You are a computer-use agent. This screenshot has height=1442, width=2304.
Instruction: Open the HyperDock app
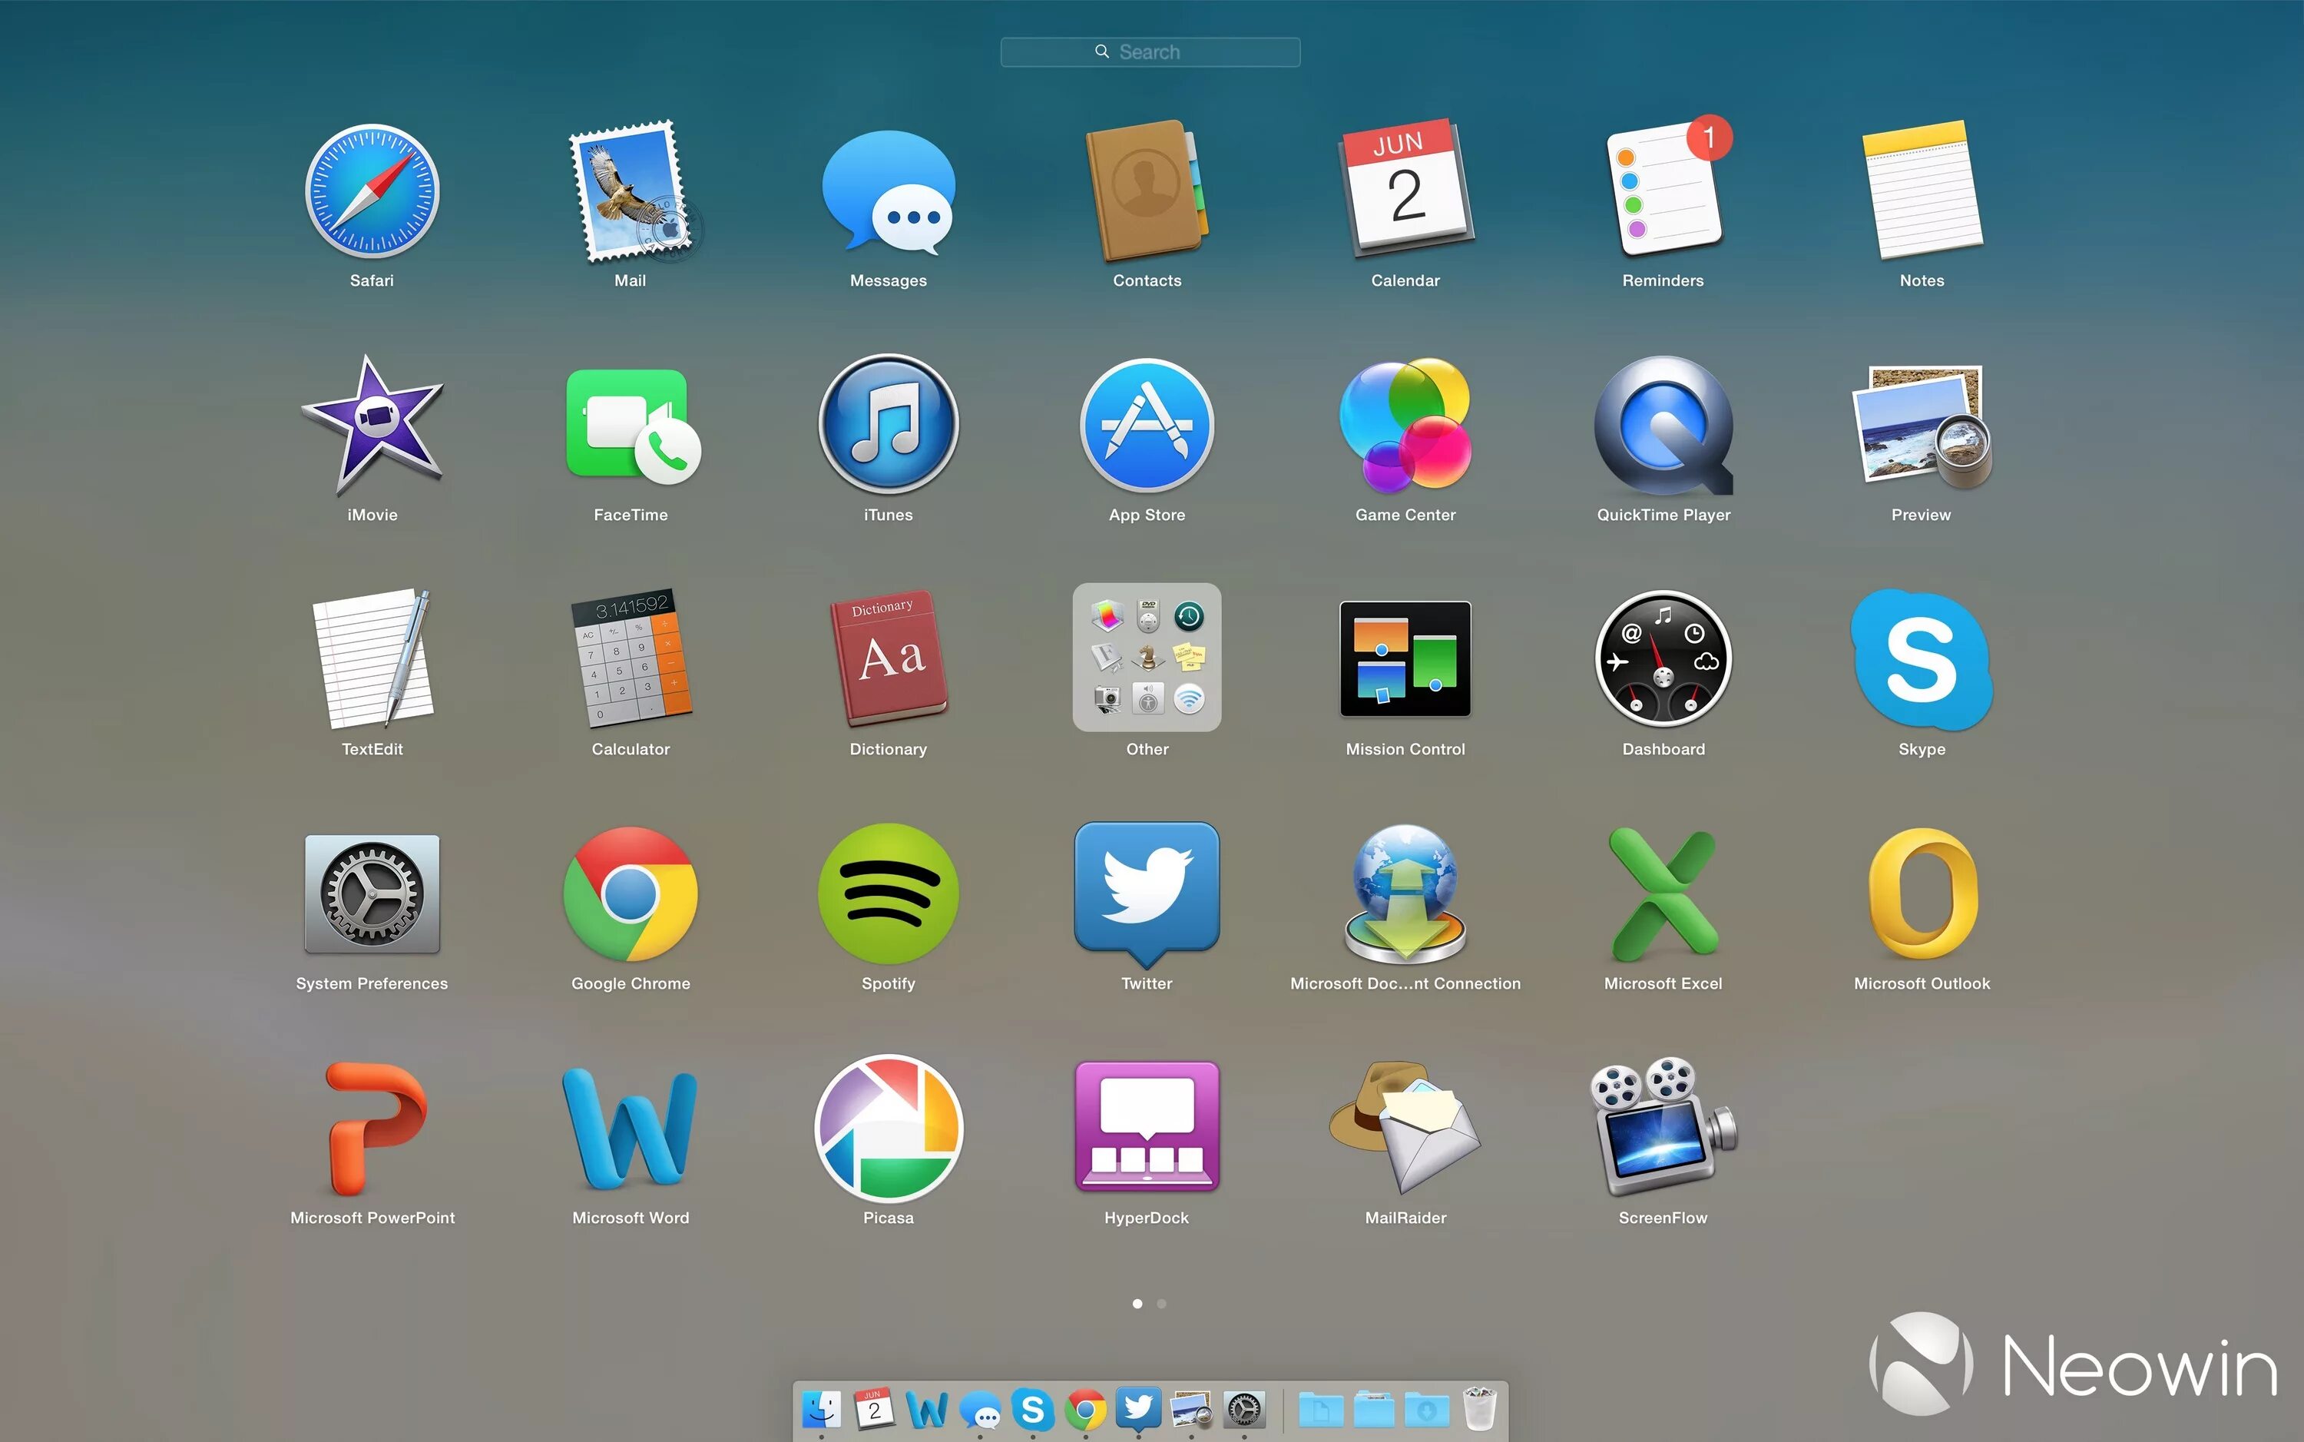coord(1147,1127)
